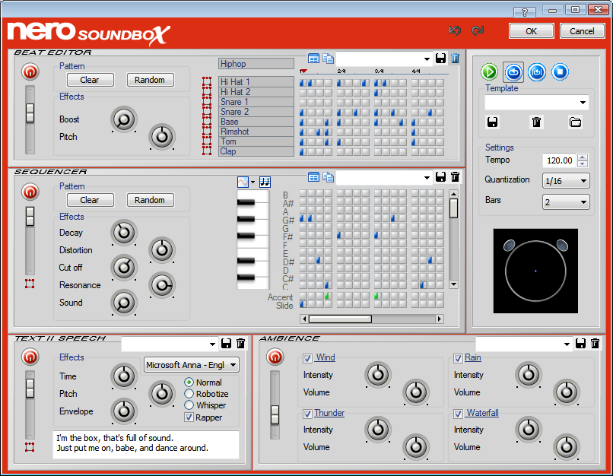Open the Microsoft Anna voice dropdown
Viewport: 613px width, 476px height.
click(x=192, y=365)
